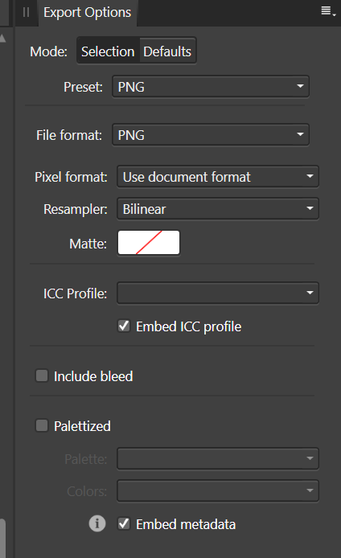Switch Mode to Defaults
The width and height of the screenshot is (341, 558).
[x=167, y=51]
